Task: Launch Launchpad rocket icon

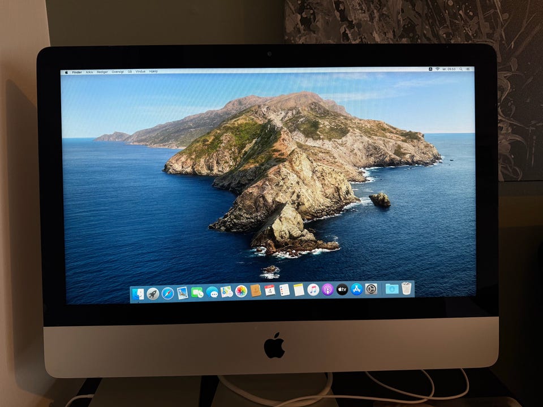Action: coord(153,294)
